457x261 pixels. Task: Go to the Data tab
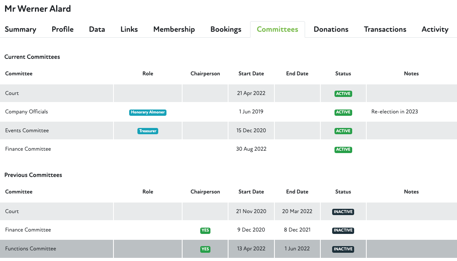point(97,29)
